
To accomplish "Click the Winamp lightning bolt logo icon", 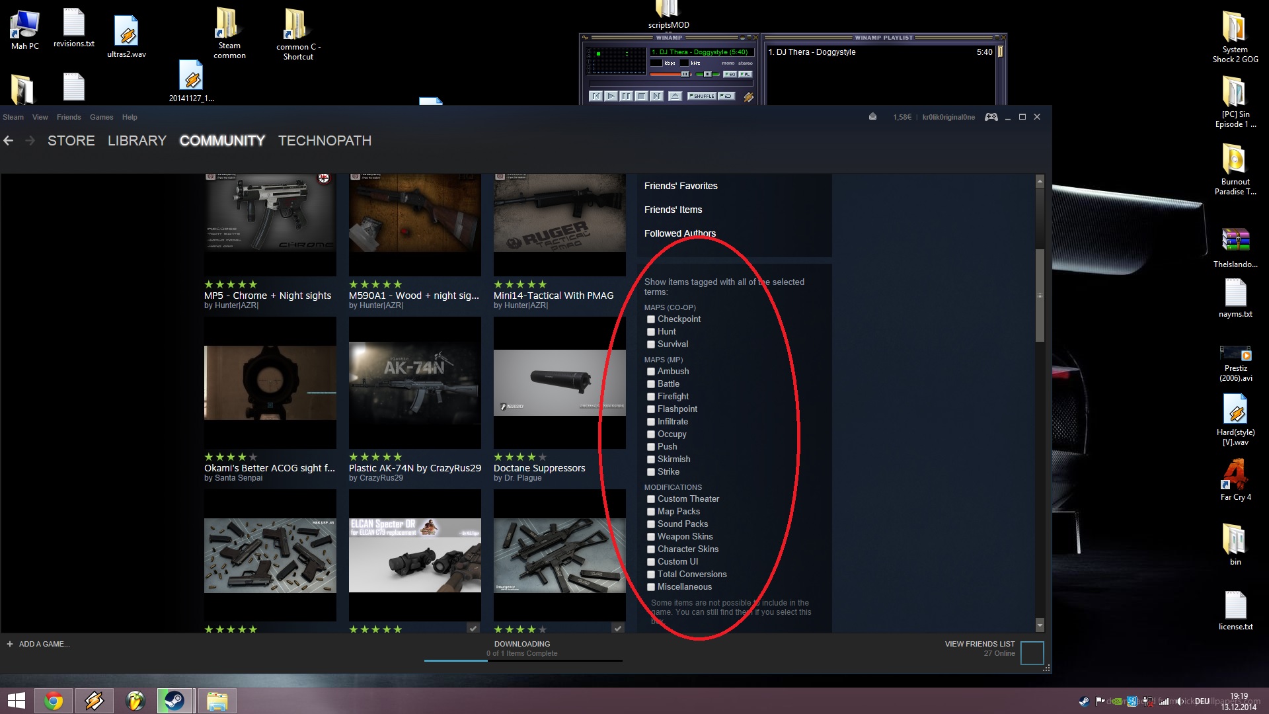I will pyautogui.click(x=748, y=97).
